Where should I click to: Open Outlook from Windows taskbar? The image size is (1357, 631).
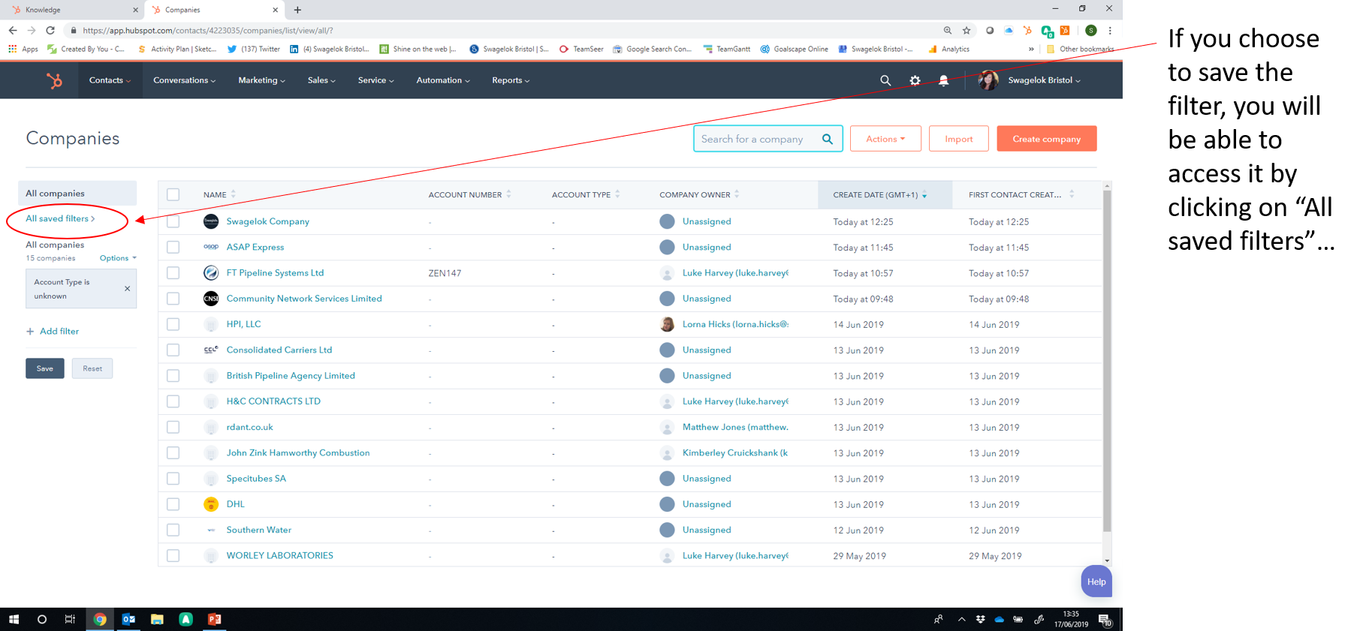click(128, 619)
